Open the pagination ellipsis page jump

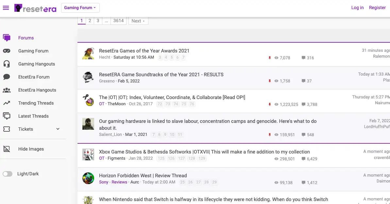[106, 21]
